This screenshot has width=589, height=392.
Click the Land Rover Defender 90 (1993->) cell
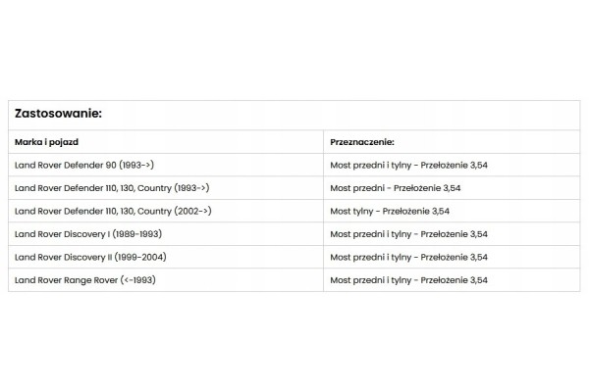tap(166, 165)
